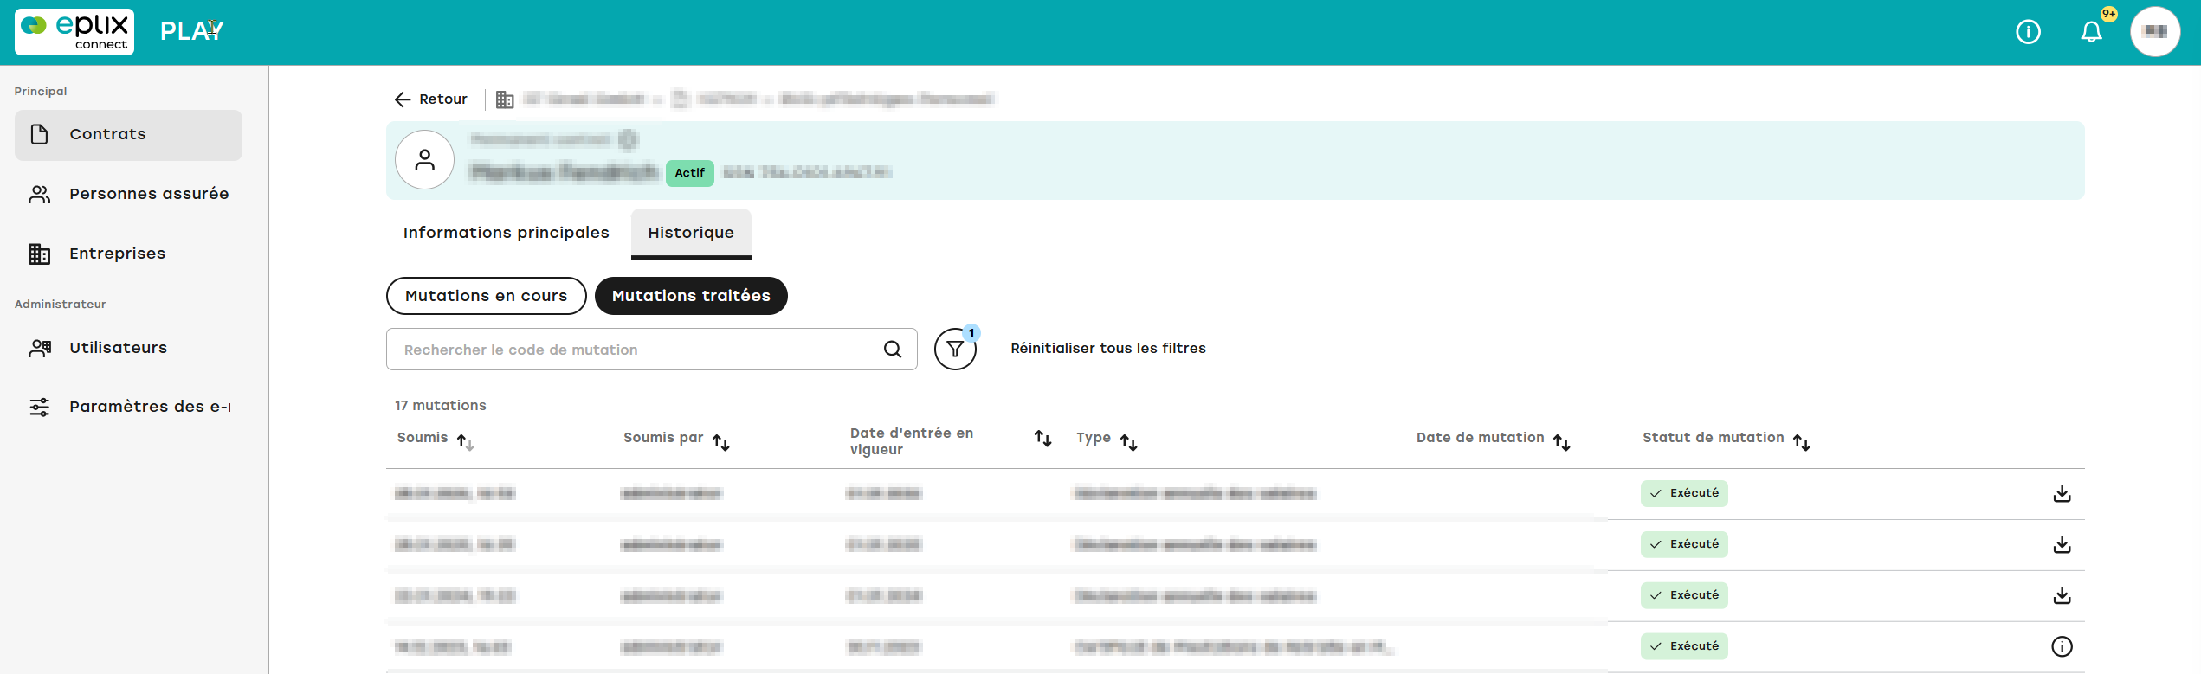
Task: Click the Actif status badge
Action: (x=689, y=173)
